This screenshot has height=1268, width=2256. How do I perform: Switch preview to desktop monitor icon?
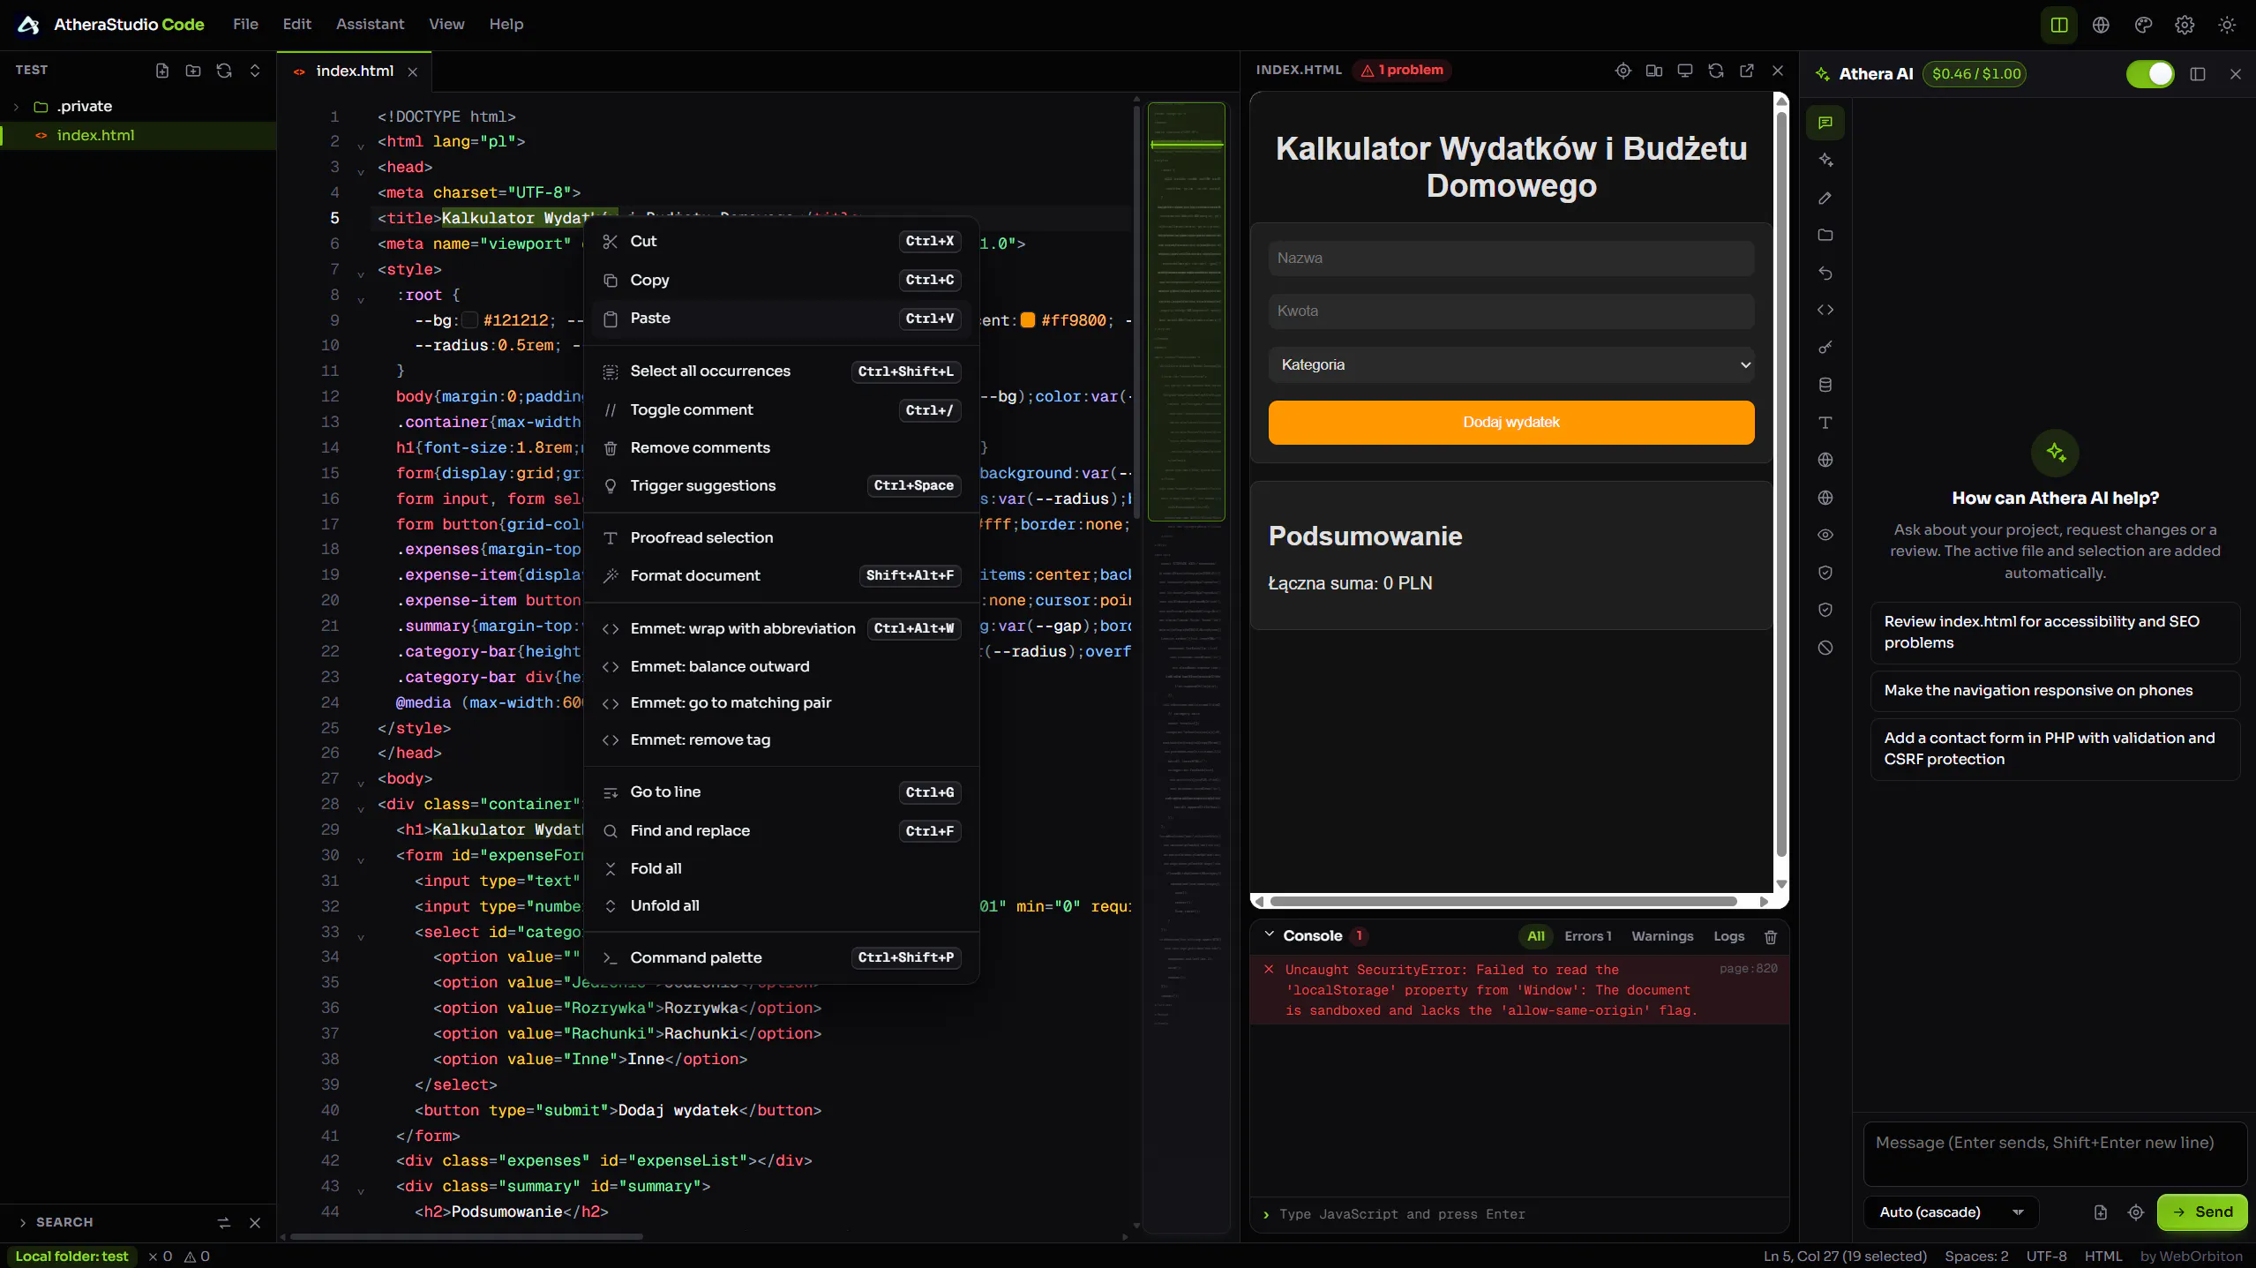pos(1685,71)
